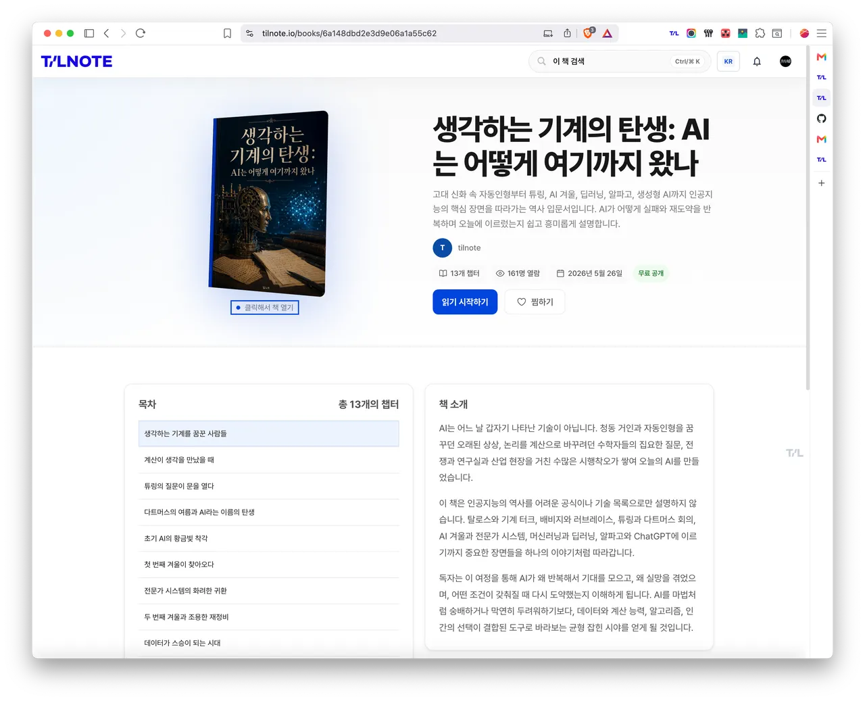Go to the TILNOTE home logo
The image size is (865, 701).
pyautogui.click(x=77, y=62)
